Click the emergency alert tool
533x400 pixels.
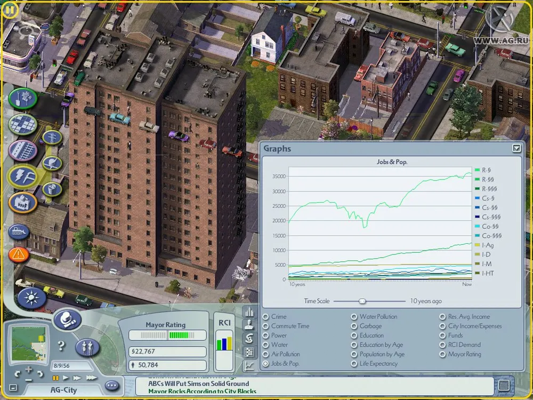[19, 253]
